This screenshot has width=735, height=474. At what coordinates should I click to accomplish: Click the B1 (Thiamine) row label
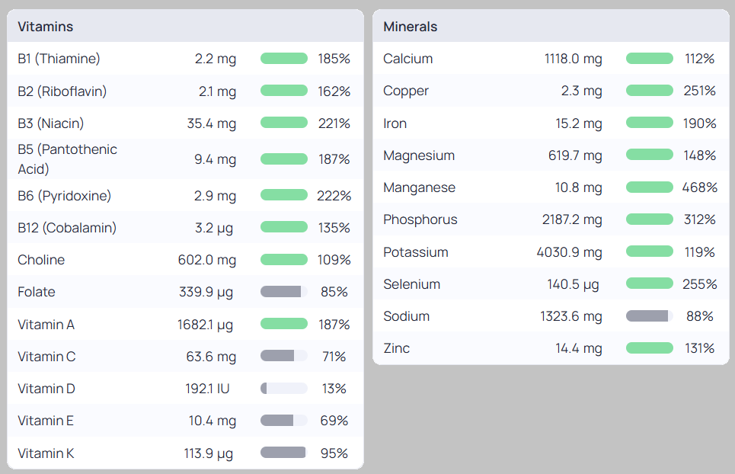[59, 59]
